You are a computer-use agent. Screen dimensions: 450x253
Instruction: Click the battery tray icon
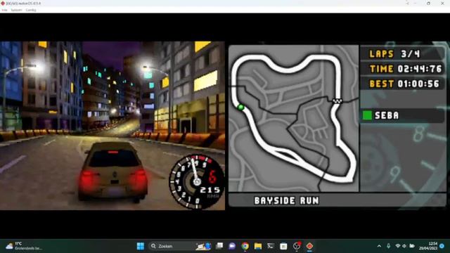[412, 246]
